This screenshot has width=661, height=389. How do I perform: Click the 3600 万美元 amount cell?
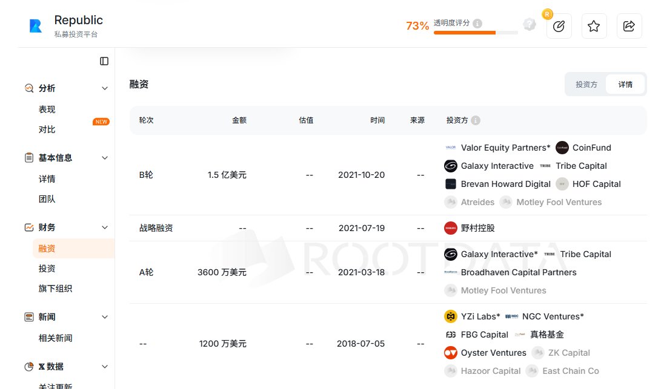coord(222,272)
